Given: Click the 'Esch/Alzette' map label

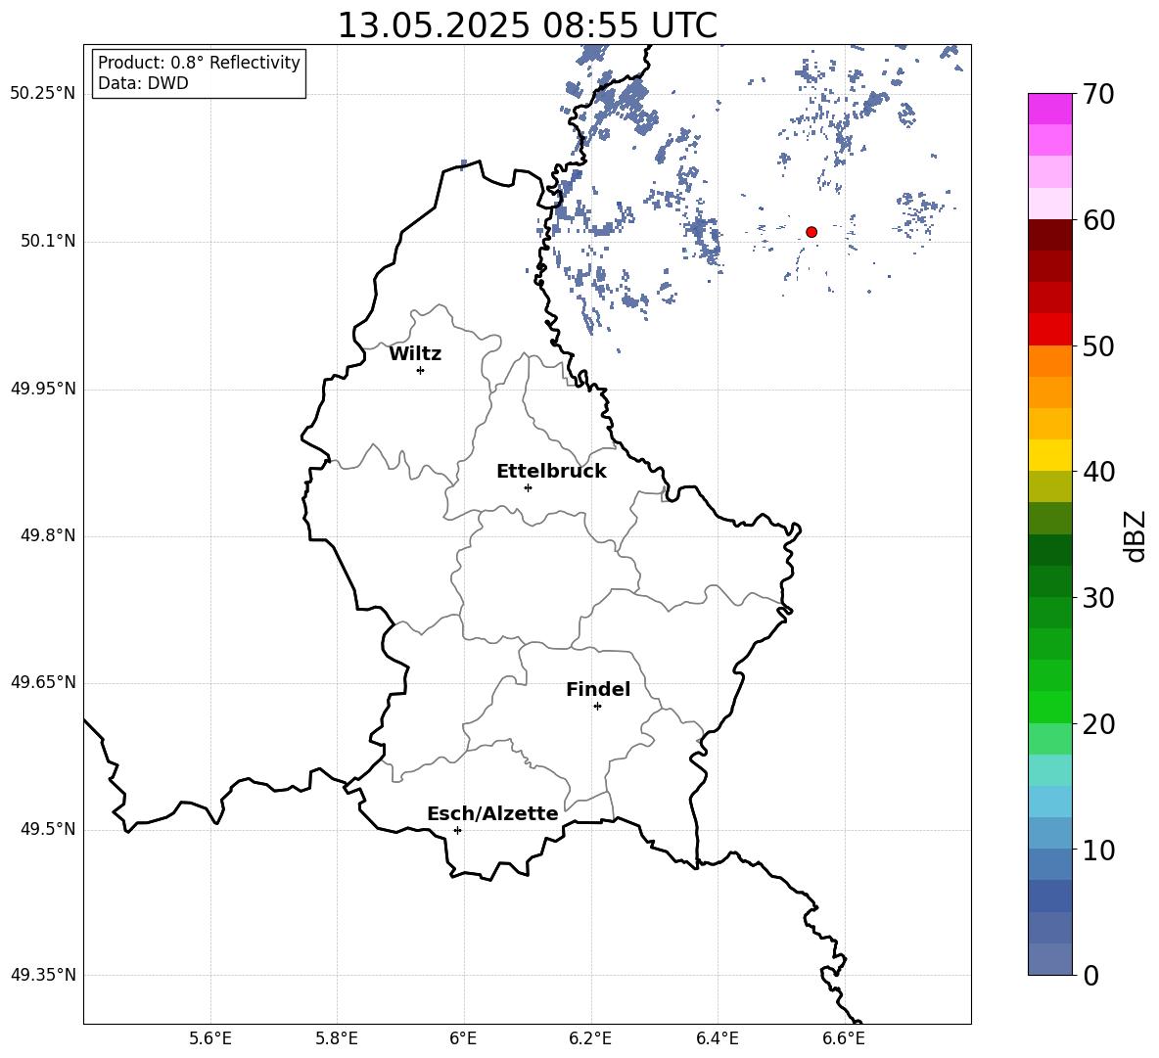Looking at the screenshot, I should tap(492, 814).
